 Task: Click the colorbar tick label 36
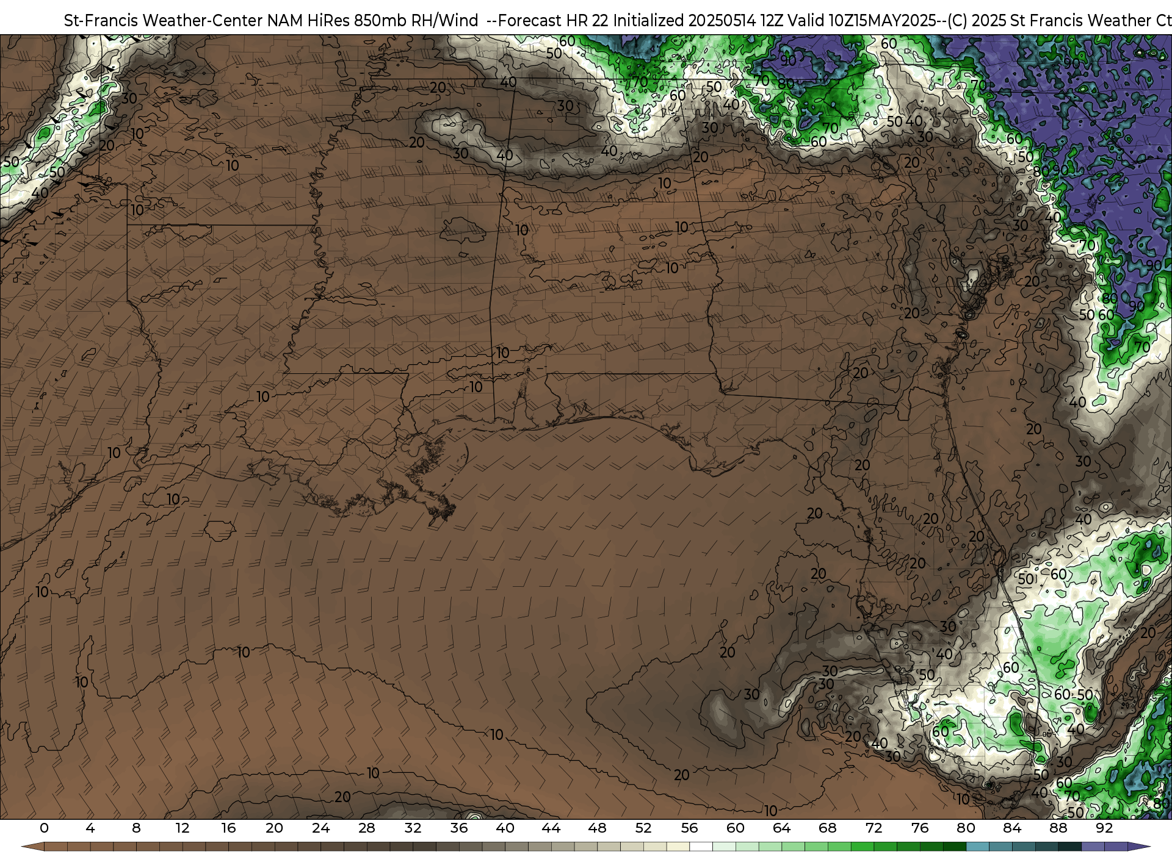(x=459, y=828)
